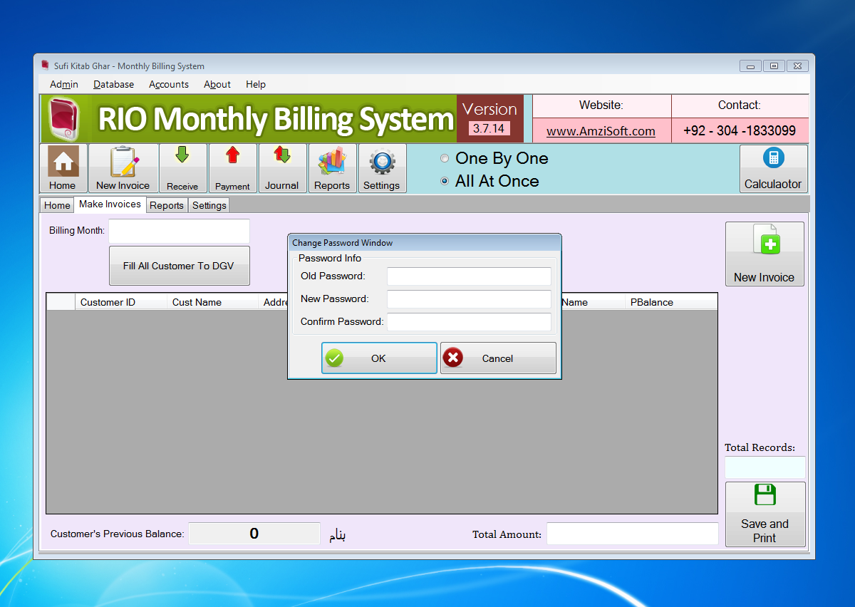Visit the www.AmziSoft.com link
Viewport: 855px width, 607px height.
[x=601, y=131]
